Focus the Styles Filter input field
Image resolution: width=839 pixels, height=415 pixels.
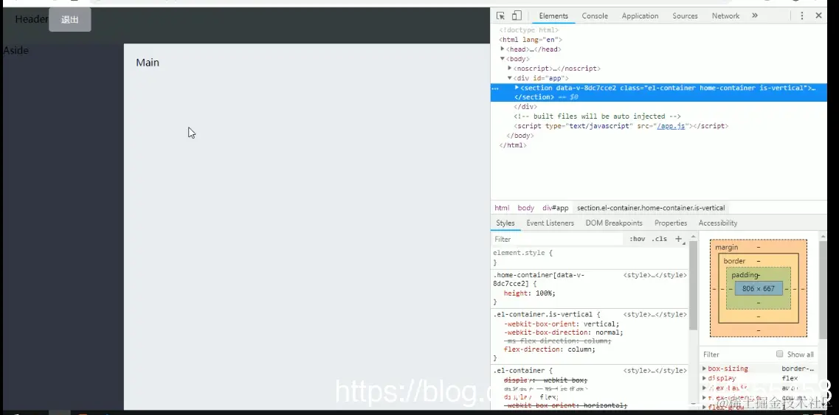(x=557, y=239)
